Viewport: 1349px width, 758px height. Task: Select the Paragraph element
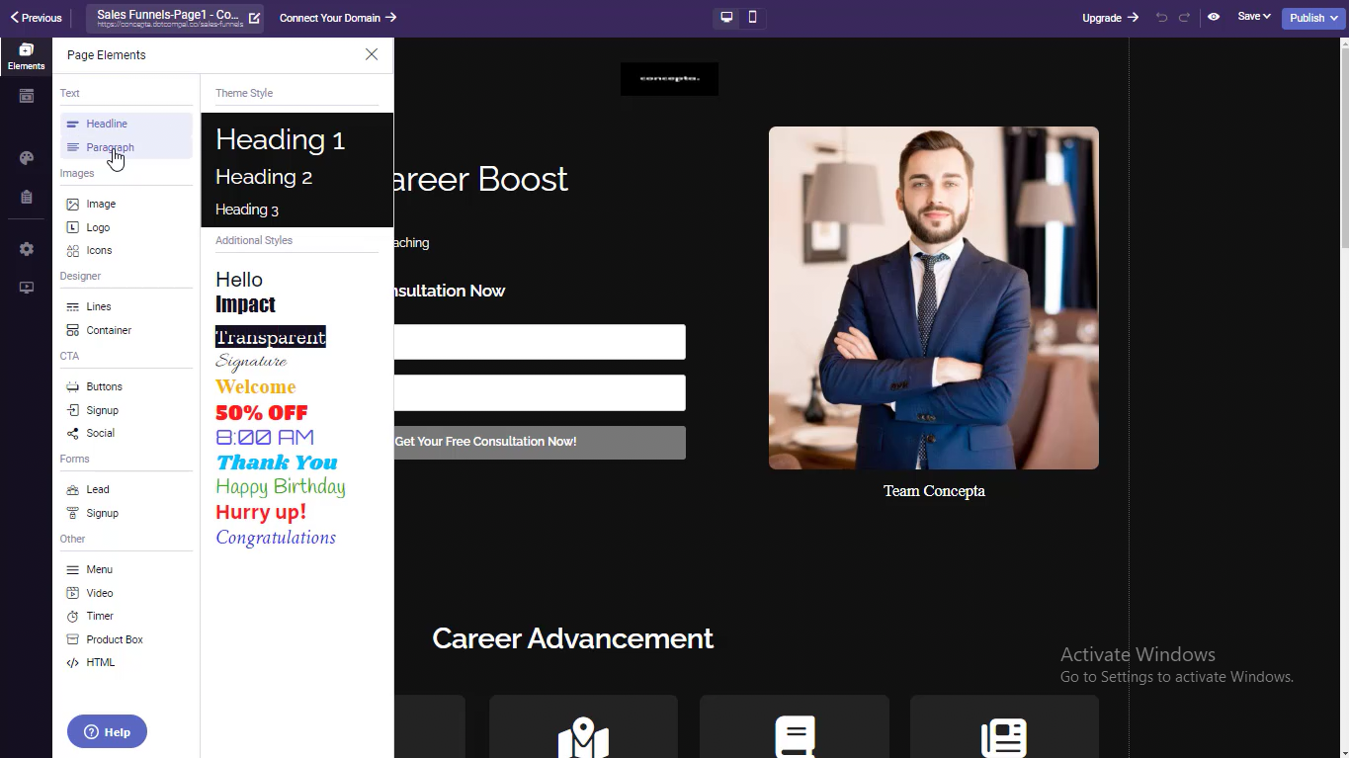pyautogui.click(x=126, y=147)
